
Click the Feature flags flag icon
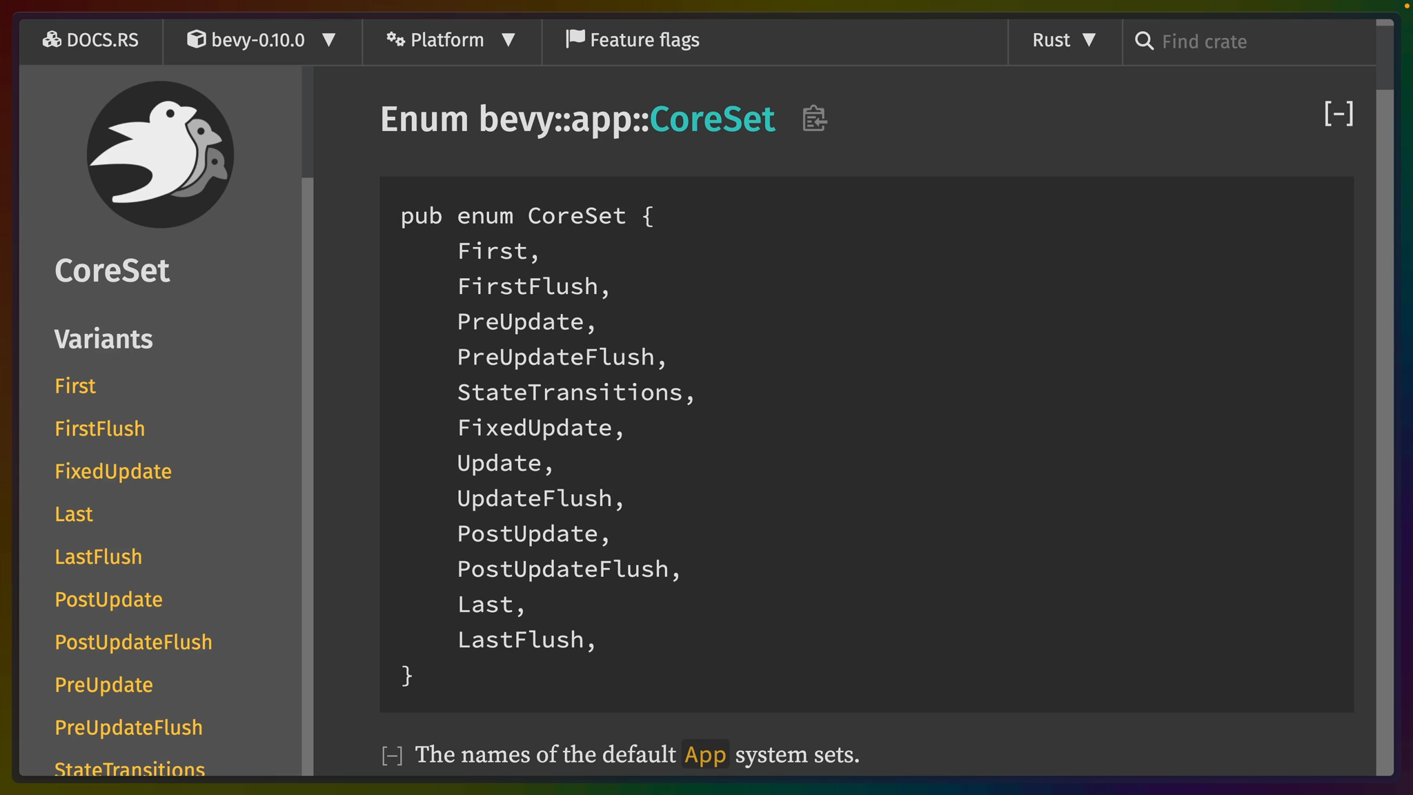tap(575, 39)
